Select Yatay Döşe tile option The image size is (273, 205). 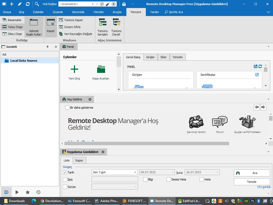pos(12,27)
